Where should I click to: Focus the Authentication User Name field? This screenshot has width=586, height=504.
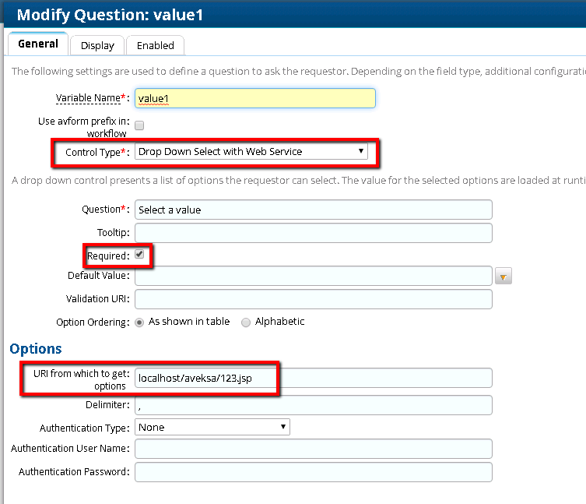tap(313, 449)
